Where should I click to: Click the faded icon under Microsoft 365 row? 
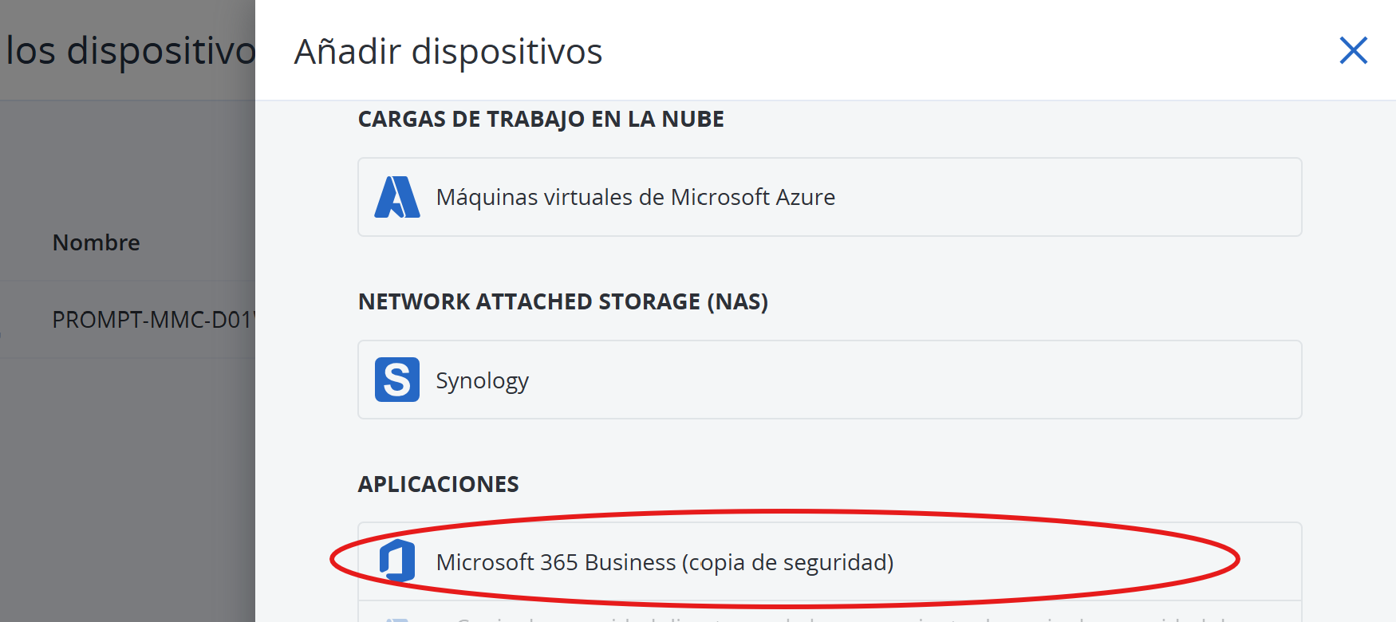(396, 618)
